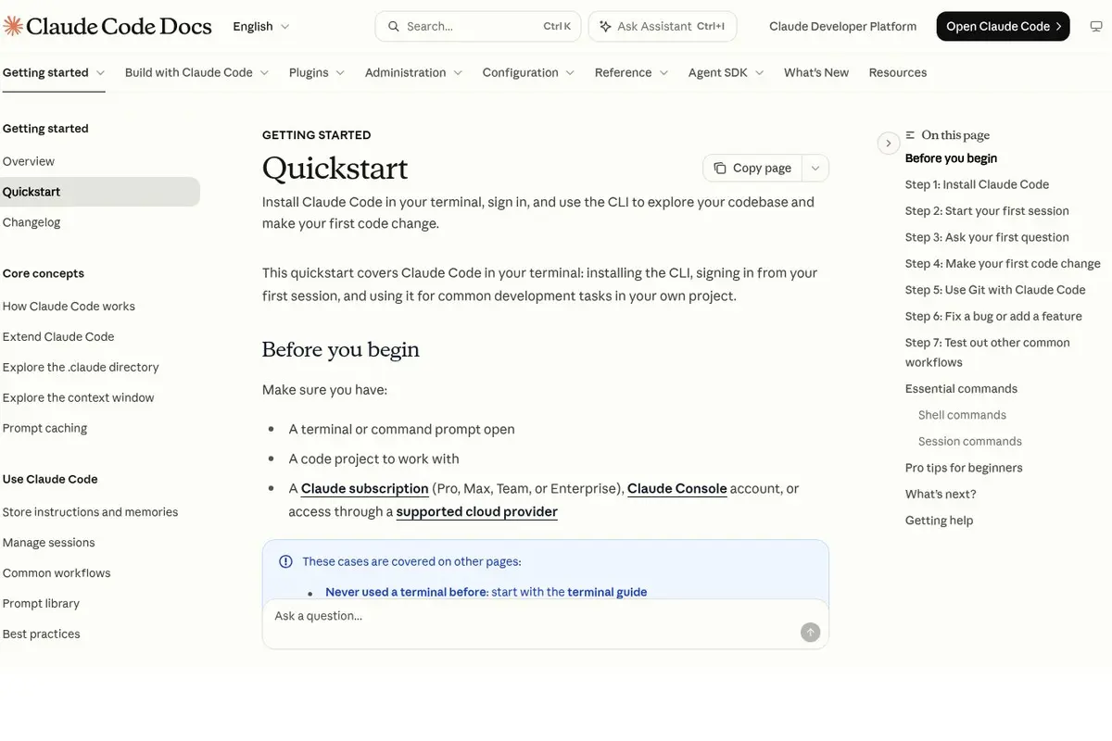Open the supported cloud provider link
This screenshot has width=1112, height=741.
tap(477, 511)
